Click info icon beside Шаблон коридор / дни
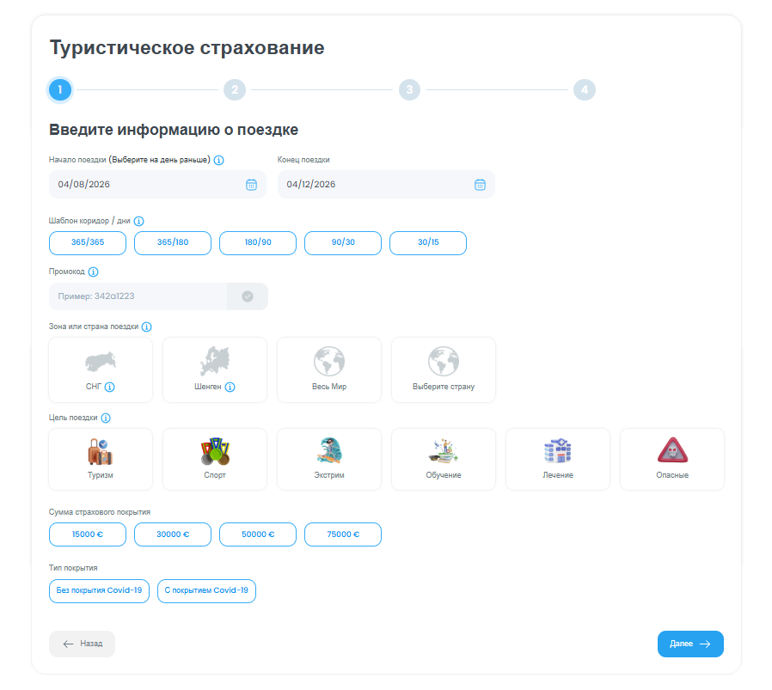 pos(138,221)
